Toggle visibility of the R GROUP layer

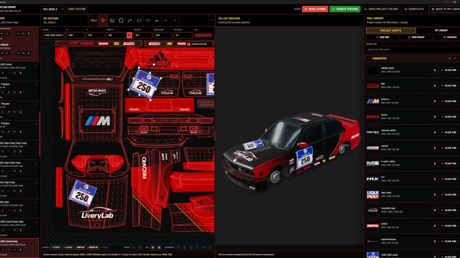pyautogui.click(x=2, y=53)
